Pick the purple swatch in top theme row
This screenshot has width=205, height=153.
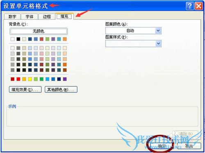click(x=53, y=39)
